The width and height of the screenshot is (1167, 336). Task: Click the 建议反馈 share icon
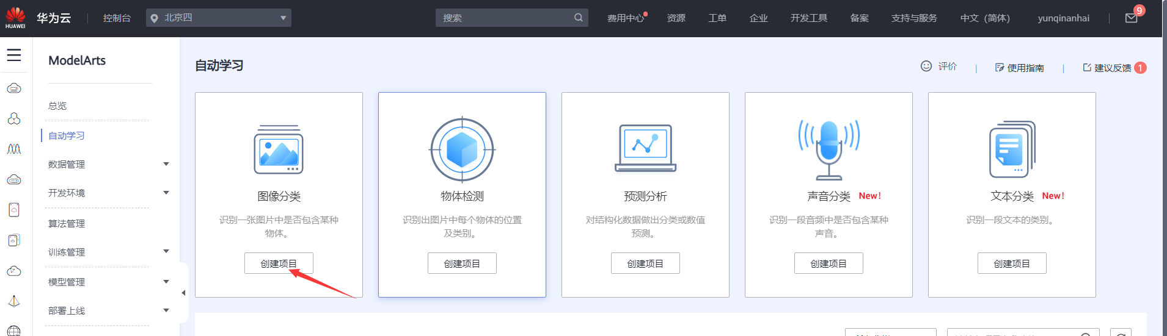1087,67
